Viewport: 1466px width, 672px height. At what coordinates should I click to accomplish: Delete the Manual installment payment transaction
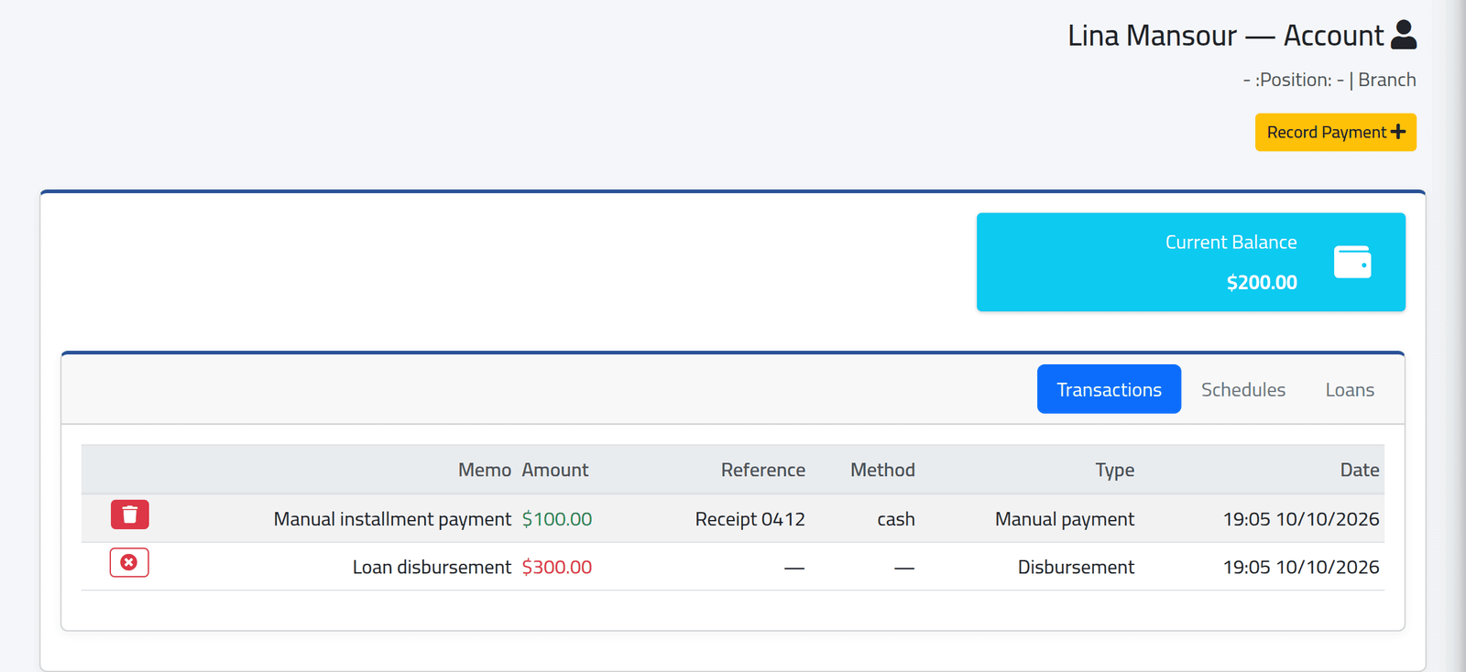(x=130, y=515)
